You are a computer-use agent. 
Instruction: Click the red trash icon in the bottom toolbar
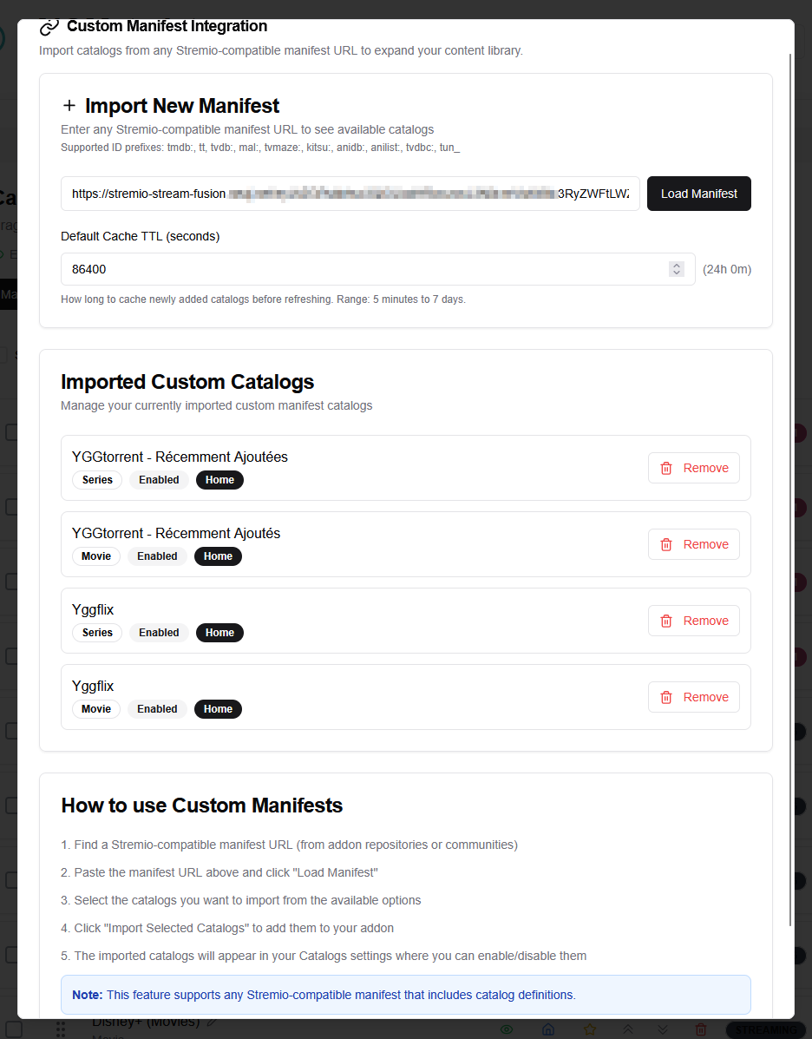click(x=701, y=1029)
